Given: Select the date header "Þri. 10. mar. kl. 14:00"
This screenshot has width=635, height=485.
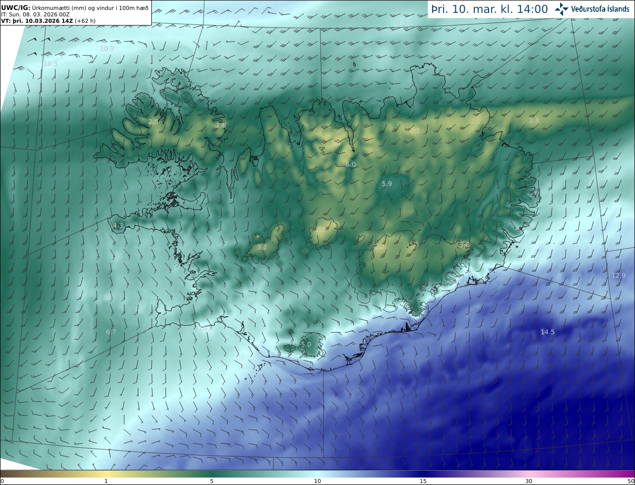Looking at the screenshot, I should click(490, 9).
